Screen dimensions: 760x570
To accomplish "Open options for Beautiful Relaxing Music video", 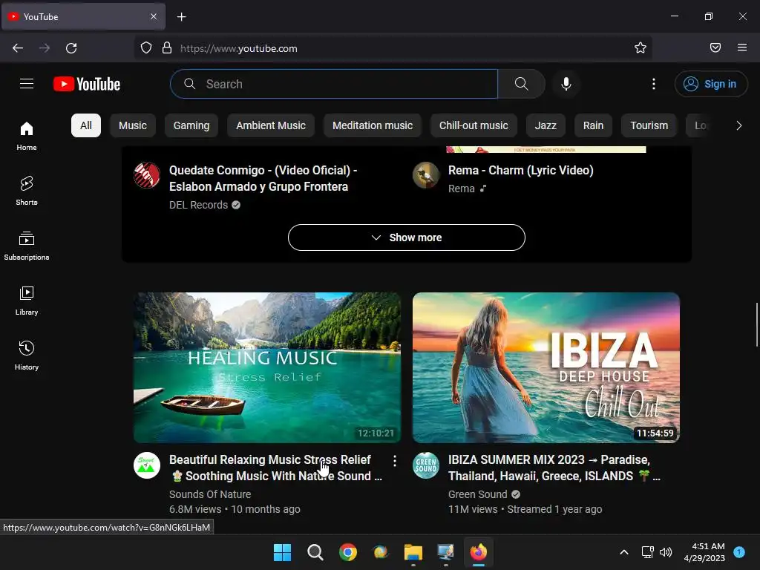I will [x=395, y=461].
